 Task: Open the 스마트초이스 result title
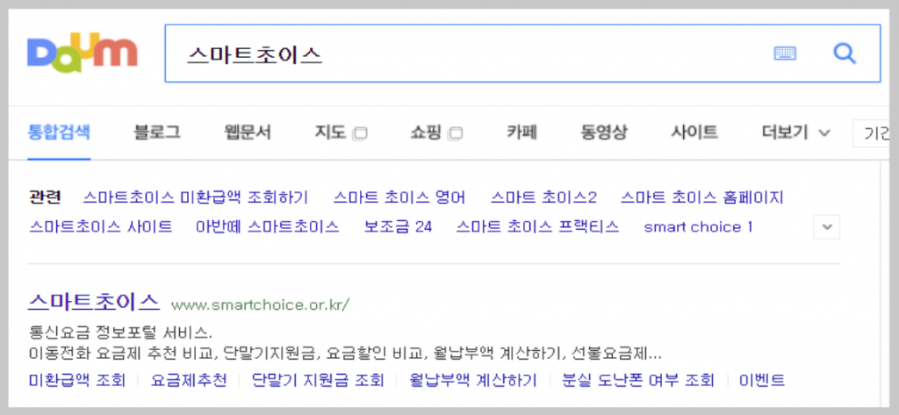(x=93, y=302)
